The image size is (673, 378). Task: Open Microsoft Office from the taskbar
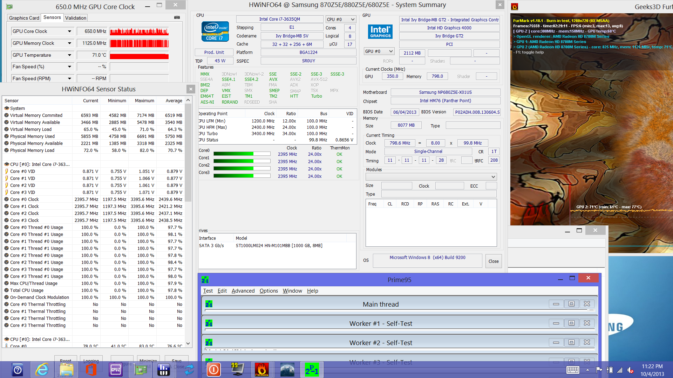click(x=91, y=370)
